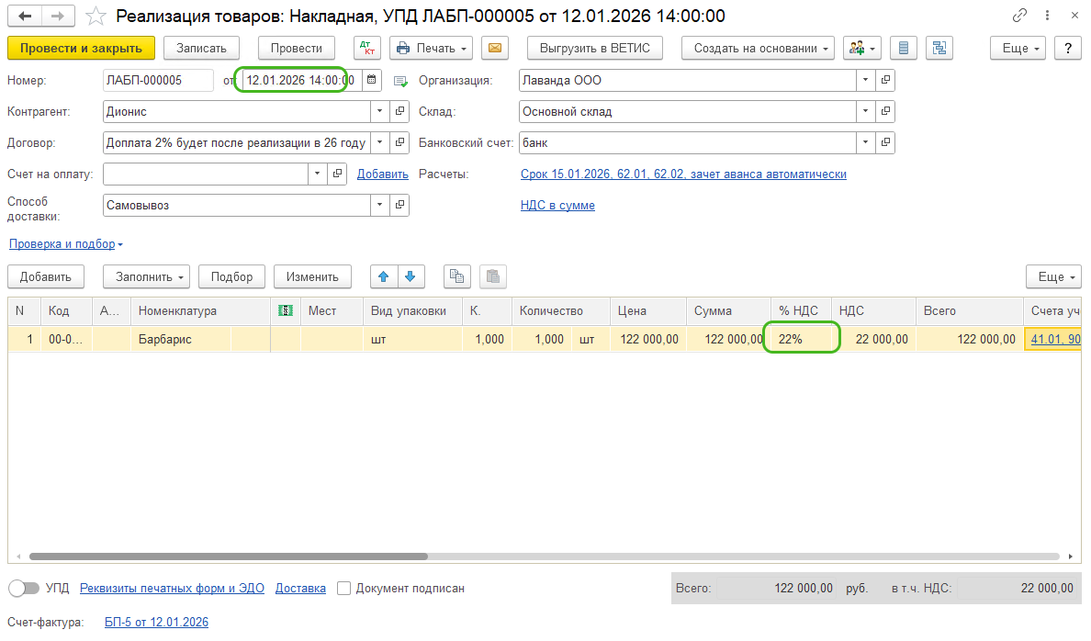Viewport: 1091px width, 641px height.
Task: Expand the Печать dropdown
Action: 431,48
